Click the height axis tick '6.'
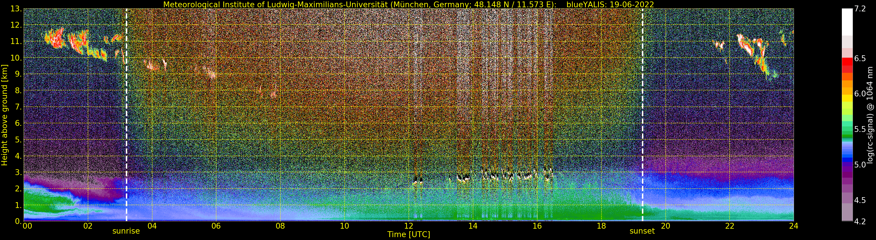This screenshot has width=876, height=240. [x=18, y=123]
